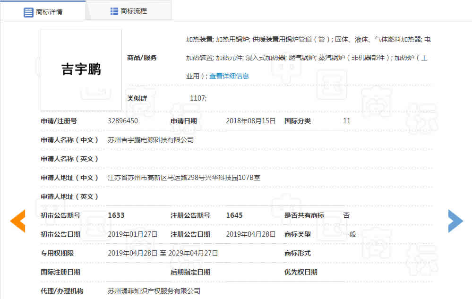Click the 商品/服务 field label

pos(142,58)
